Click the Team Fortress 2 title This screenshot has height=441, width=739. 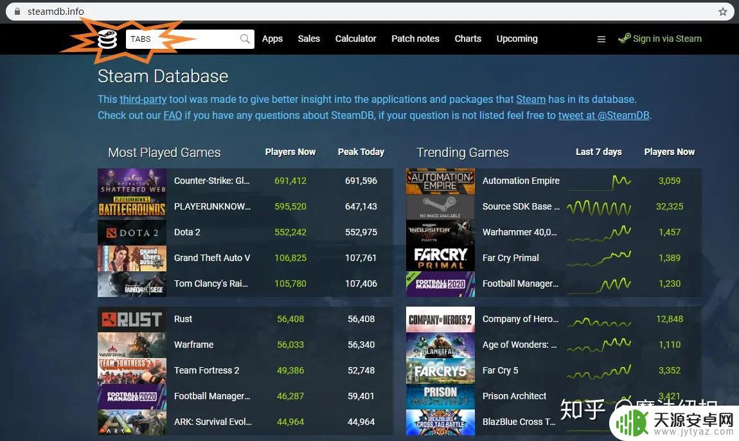click(x=206, y=370)
